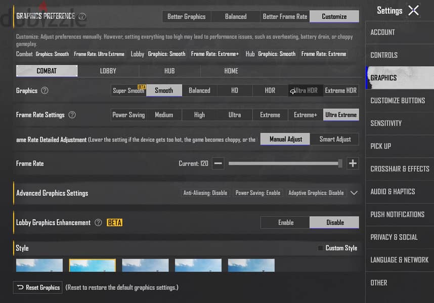Switch to the COMBAT tab
The image size is (434, 303).
pos(47,71)
